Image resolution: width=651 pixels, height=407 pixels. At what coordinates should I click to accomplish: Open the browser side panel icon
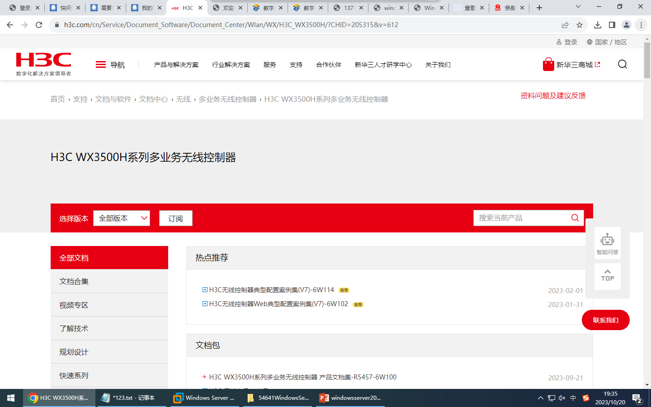[x=612, y=25]
